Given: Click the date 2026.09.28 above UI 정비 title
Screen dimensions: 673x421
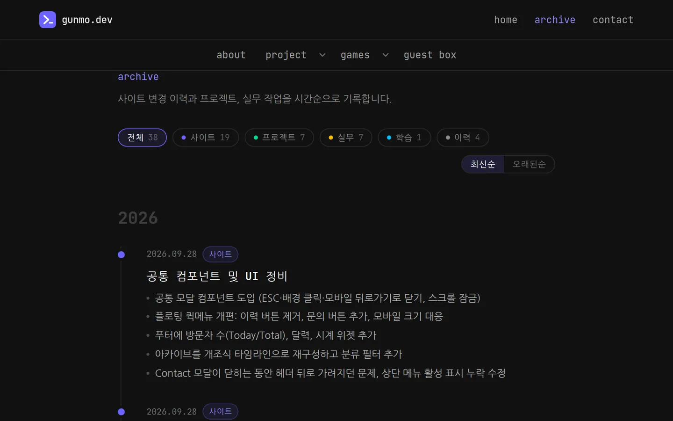Looking at the screenshot, I should coord(172,254).
